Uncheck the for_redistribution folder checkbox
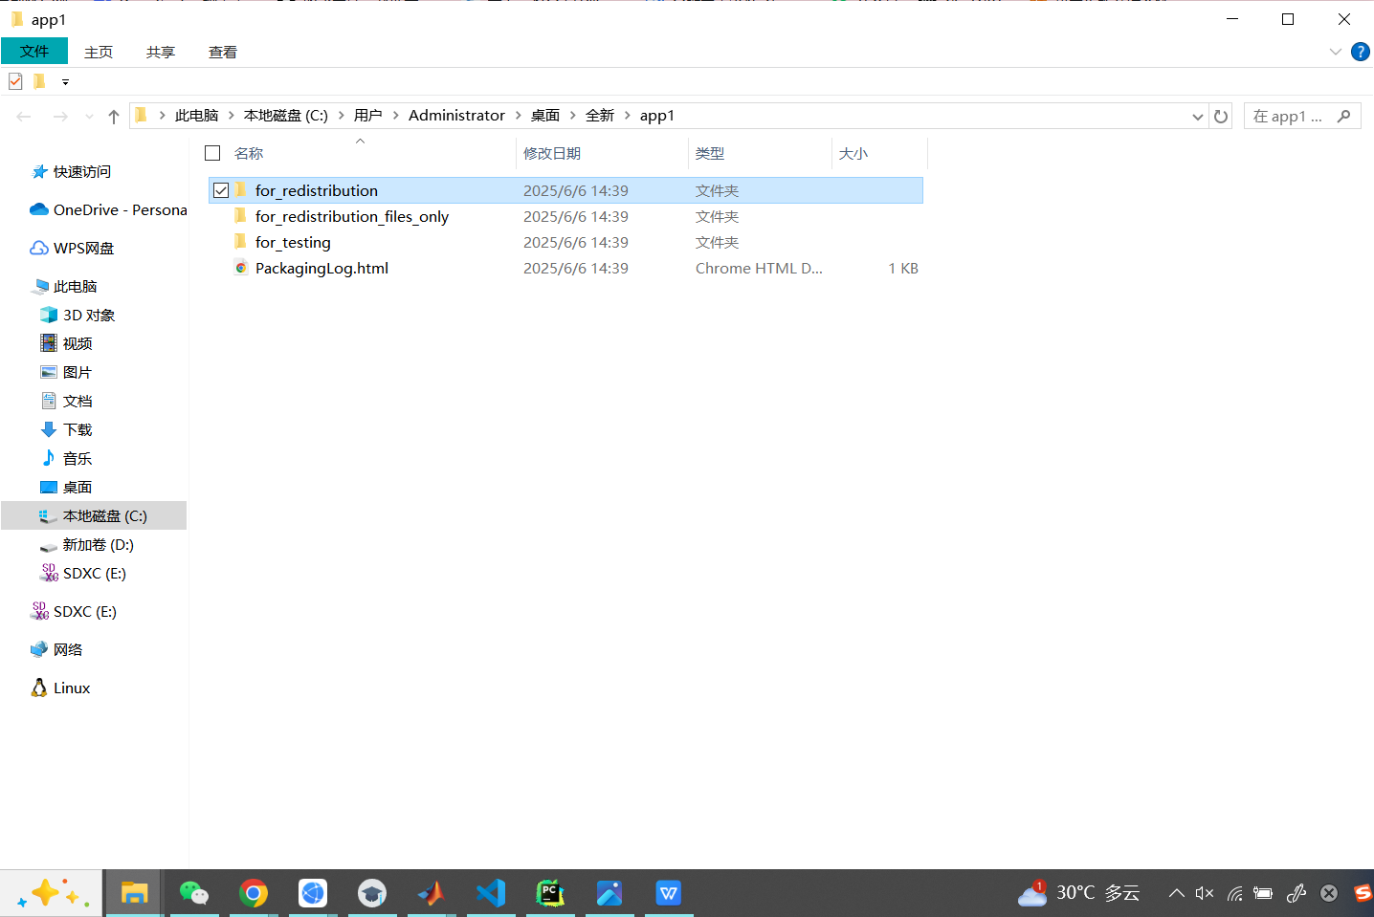Screen dimensions: 1374x917 (x=220, y=189)
